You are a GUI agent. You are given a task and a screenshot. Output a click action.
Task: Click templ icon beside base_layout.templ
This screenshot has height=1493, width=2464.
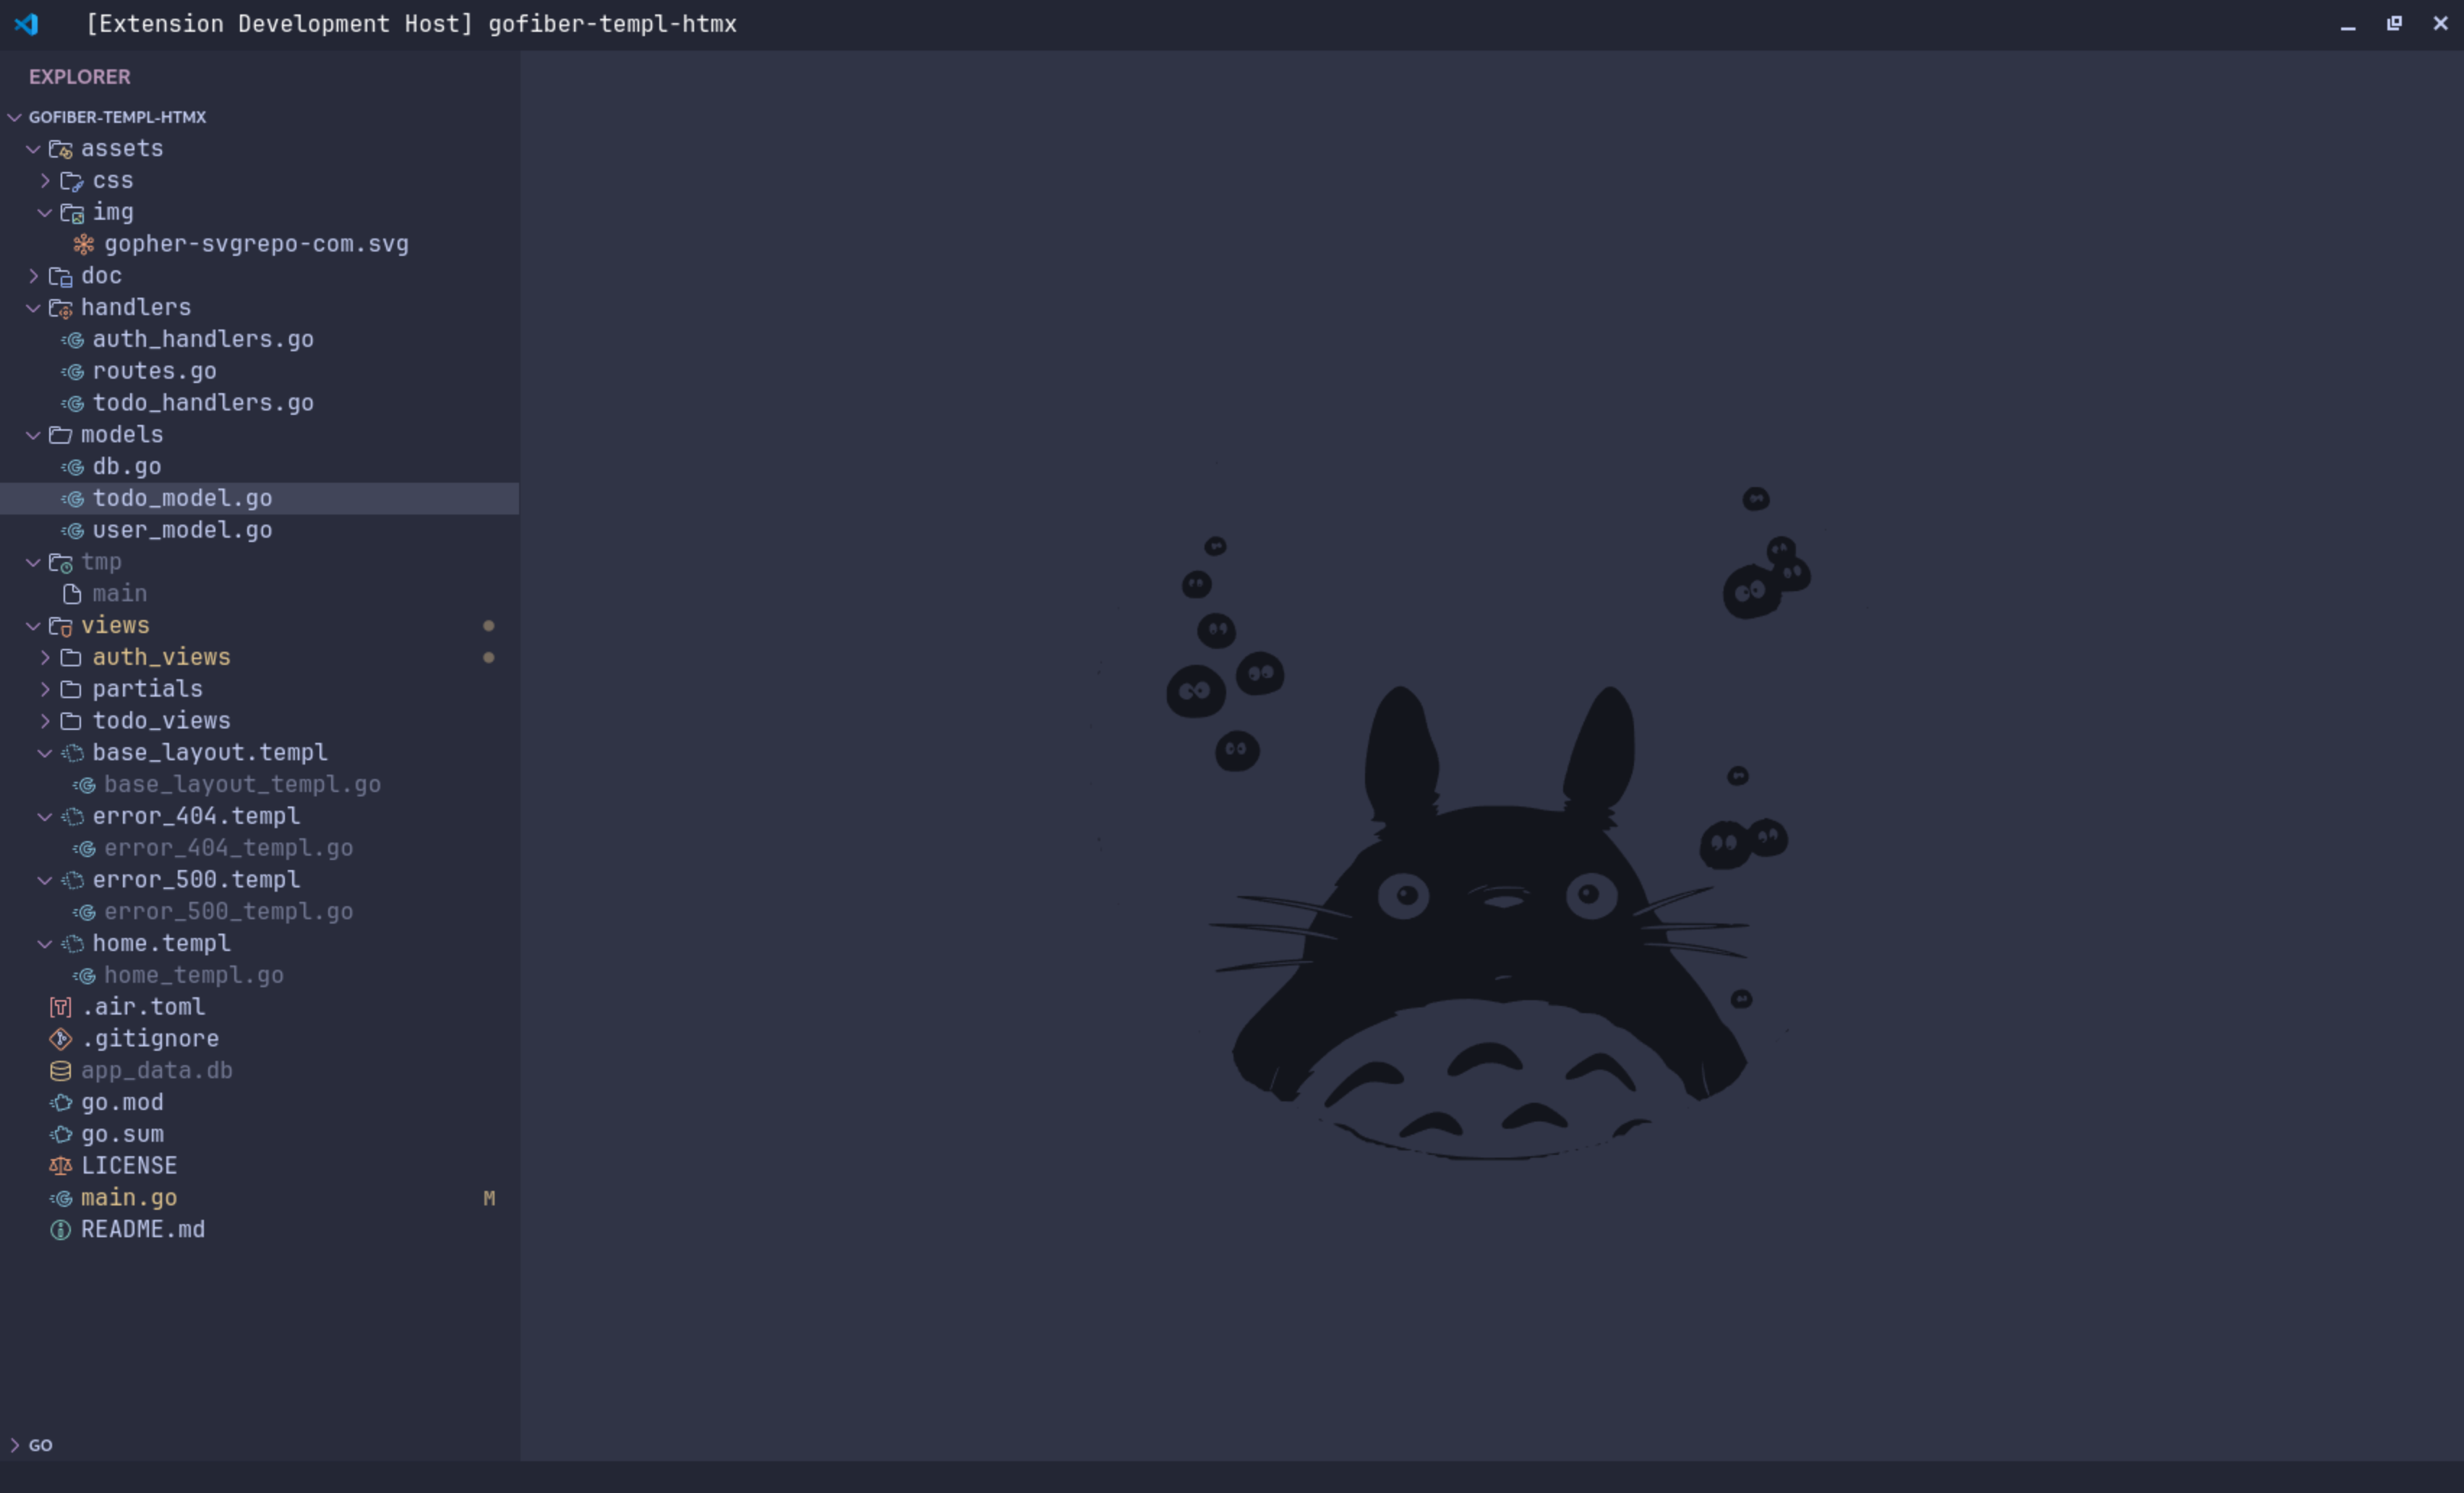click(x=73, y=754)
